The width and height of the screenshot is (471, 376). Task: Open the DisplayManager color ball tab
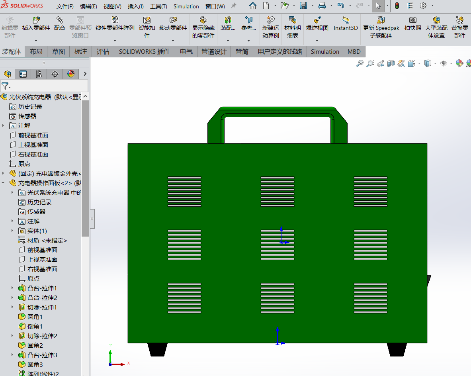(x=71, y=74)
